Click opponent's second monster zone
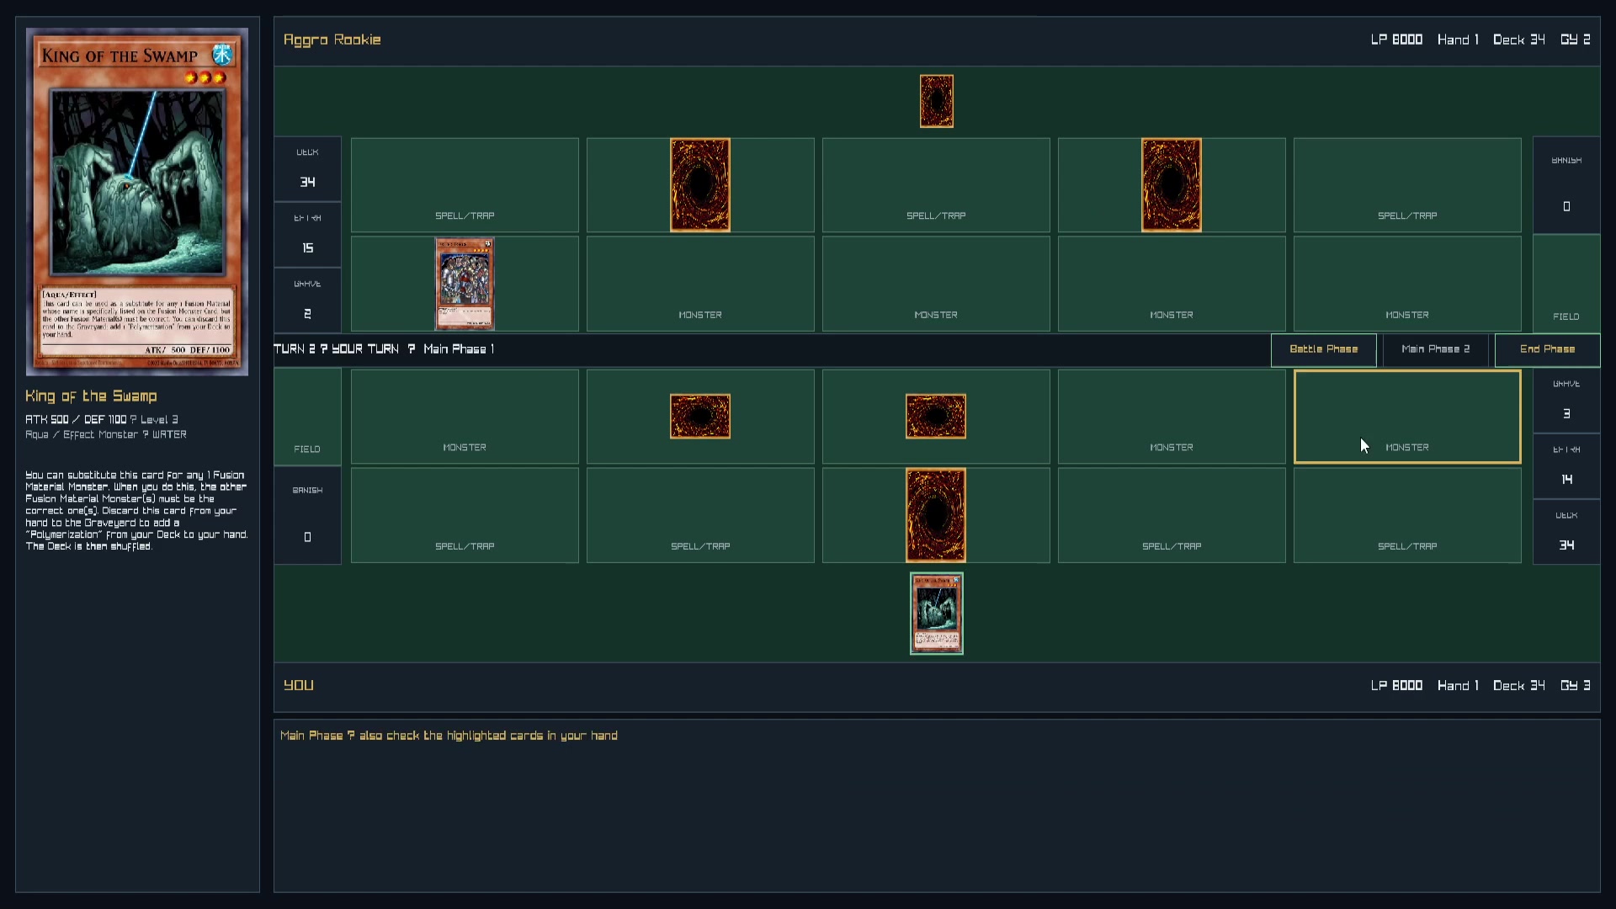This screenshot has height=909, width=1616. click(x=700, y=284)
